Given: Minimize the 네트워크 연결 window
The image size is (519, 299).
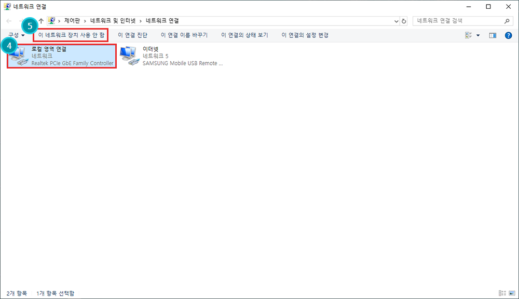Looking at the screenshot, I should coord(469,7).
